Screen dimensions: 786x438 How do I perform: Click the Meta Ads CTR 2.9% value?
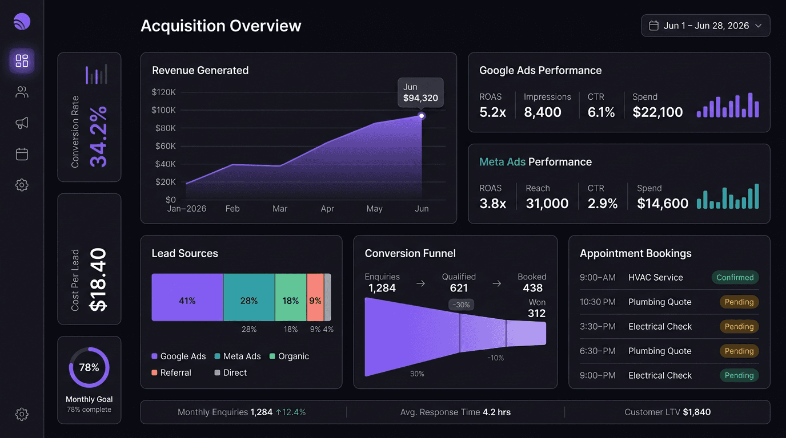603,204
